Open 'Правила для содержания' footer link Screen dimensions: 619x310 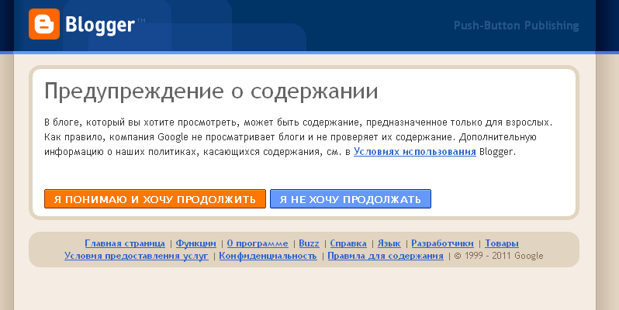(386, 256)
